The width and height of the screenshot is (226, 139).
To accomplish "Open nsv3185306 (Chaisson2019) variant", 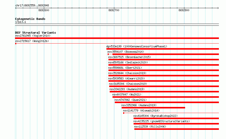I will (128, 84).
